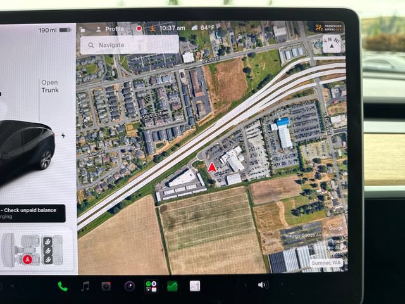The width and height of the screenshot is (405, 304).
Task: Open the app launcher grid icon
Action: click(x=151, y=286)
